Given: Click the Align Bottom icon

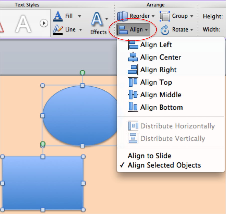Looking at the screenshot, I should [x=133, y=107].
